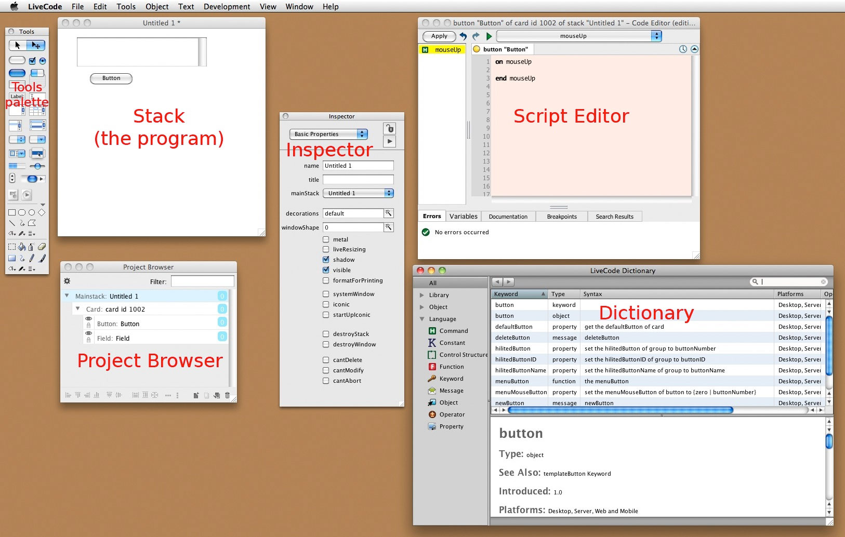Collapse the Card id 1002 node
Screen dimensions: 845x537
[77, 308]
